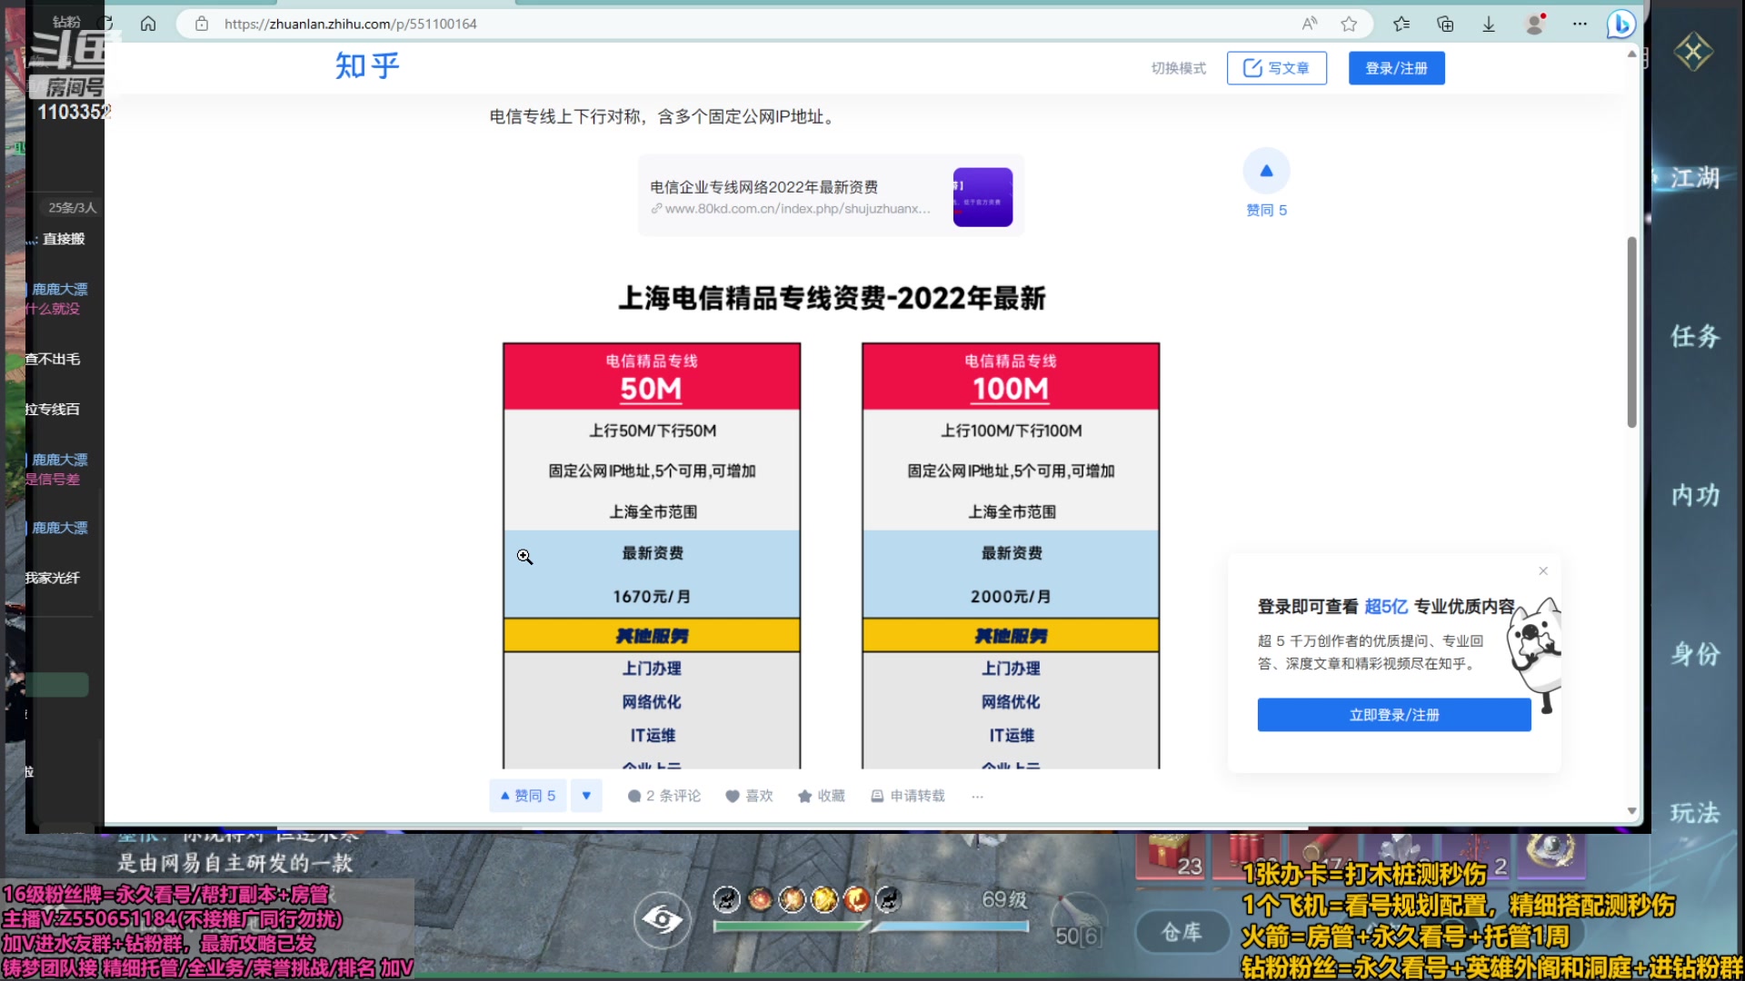The image size is (1745, 981).
Task: Click the site lock info icon
Action: pyautogui.click(x=202, y=24)
